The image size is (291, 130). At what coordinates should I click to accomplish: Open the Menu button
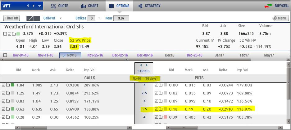(x=280, y=18)
